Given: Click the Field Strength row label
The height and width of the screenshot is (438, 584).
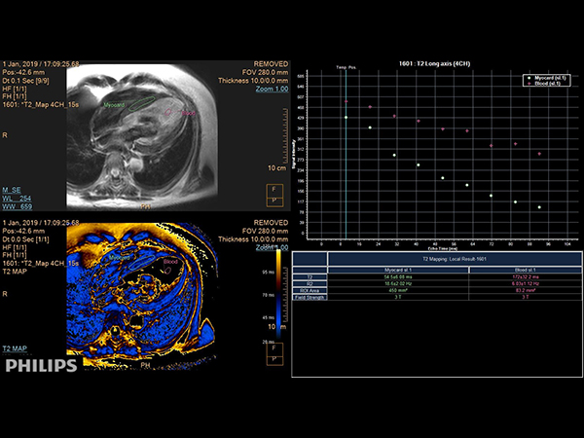Looking at the screenshot, I should pyautogui.click(x=310, y=297).
